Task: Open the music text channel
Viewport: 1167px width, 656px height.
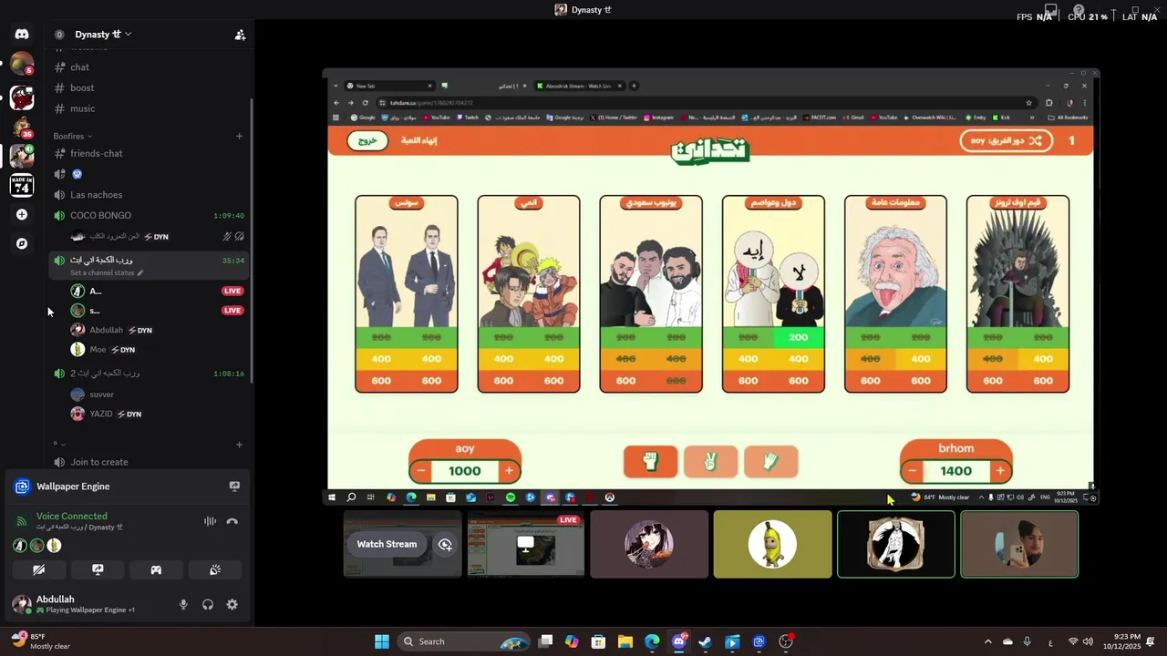Action: 150,108
